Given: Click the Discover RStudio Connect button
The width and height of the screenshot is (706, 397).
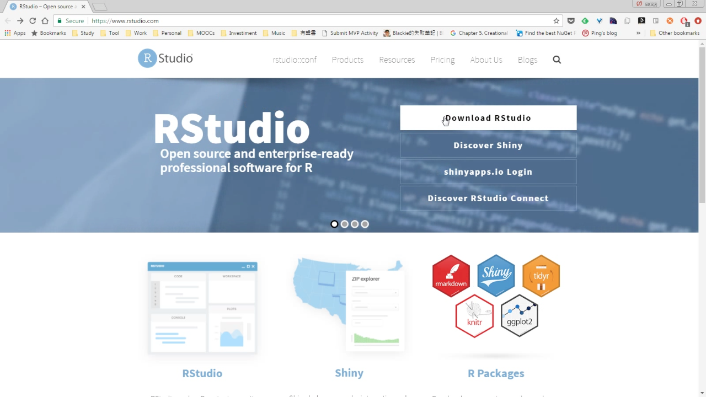Looking at the screenshot, I should [x=488, y=198].
